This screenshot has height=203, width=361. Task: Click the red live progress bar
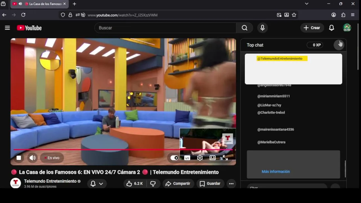click(x=123, y=149)
